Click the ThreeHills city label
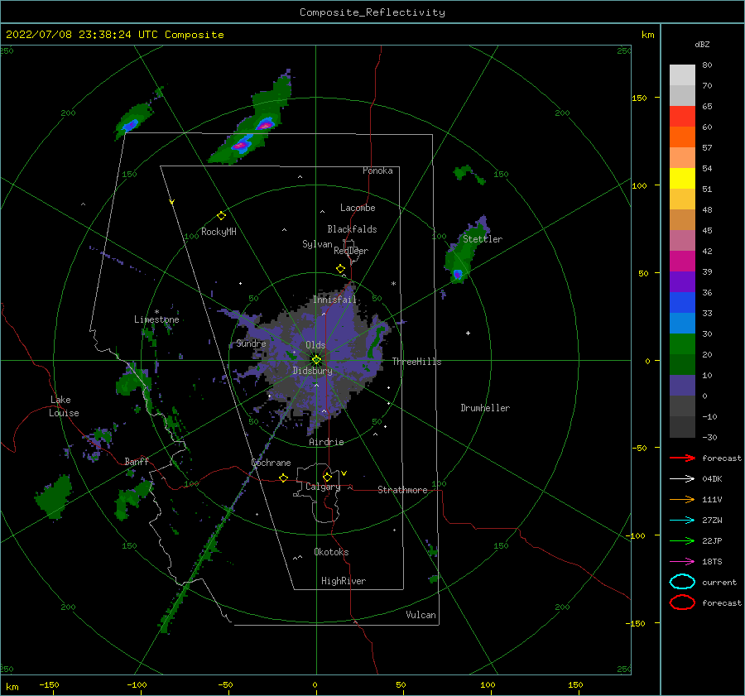745x696 pixels. click(x=416, y=362)
